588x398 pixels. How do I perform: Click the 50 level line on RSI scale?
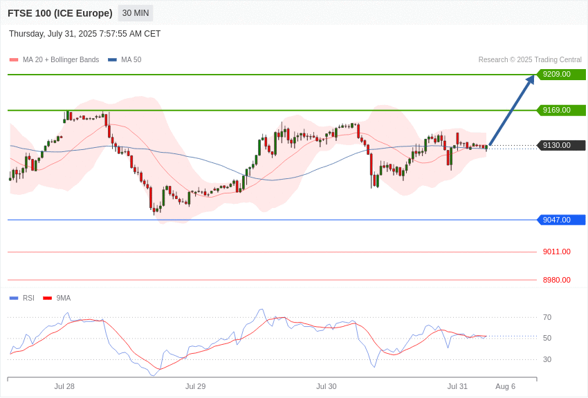pyautogui.click(x=547, y=338)
